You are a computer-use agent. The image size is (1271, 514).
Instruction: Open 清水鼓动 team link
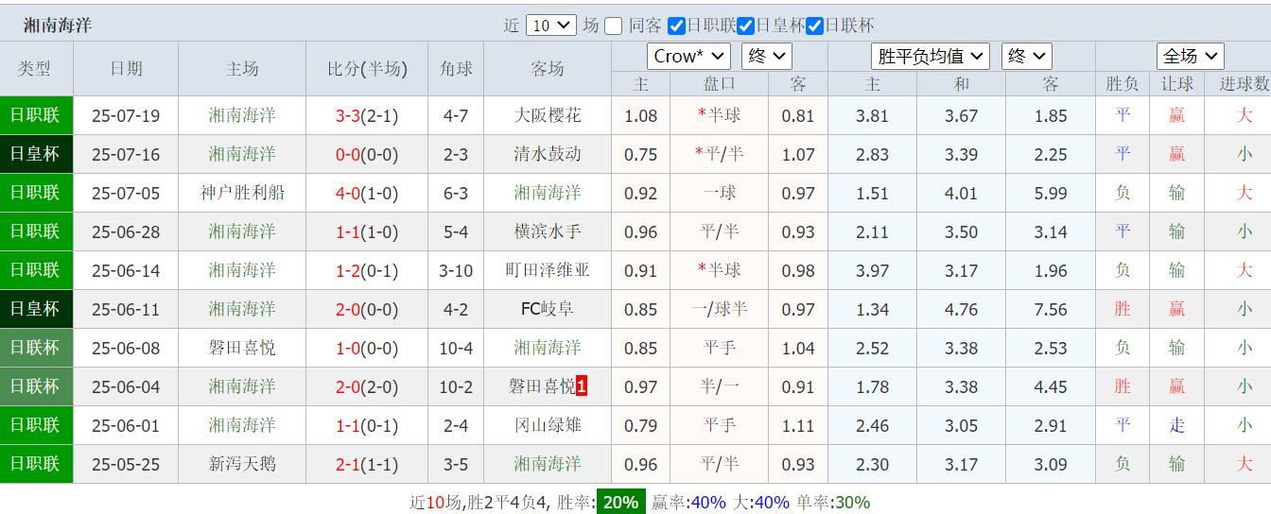548,154
